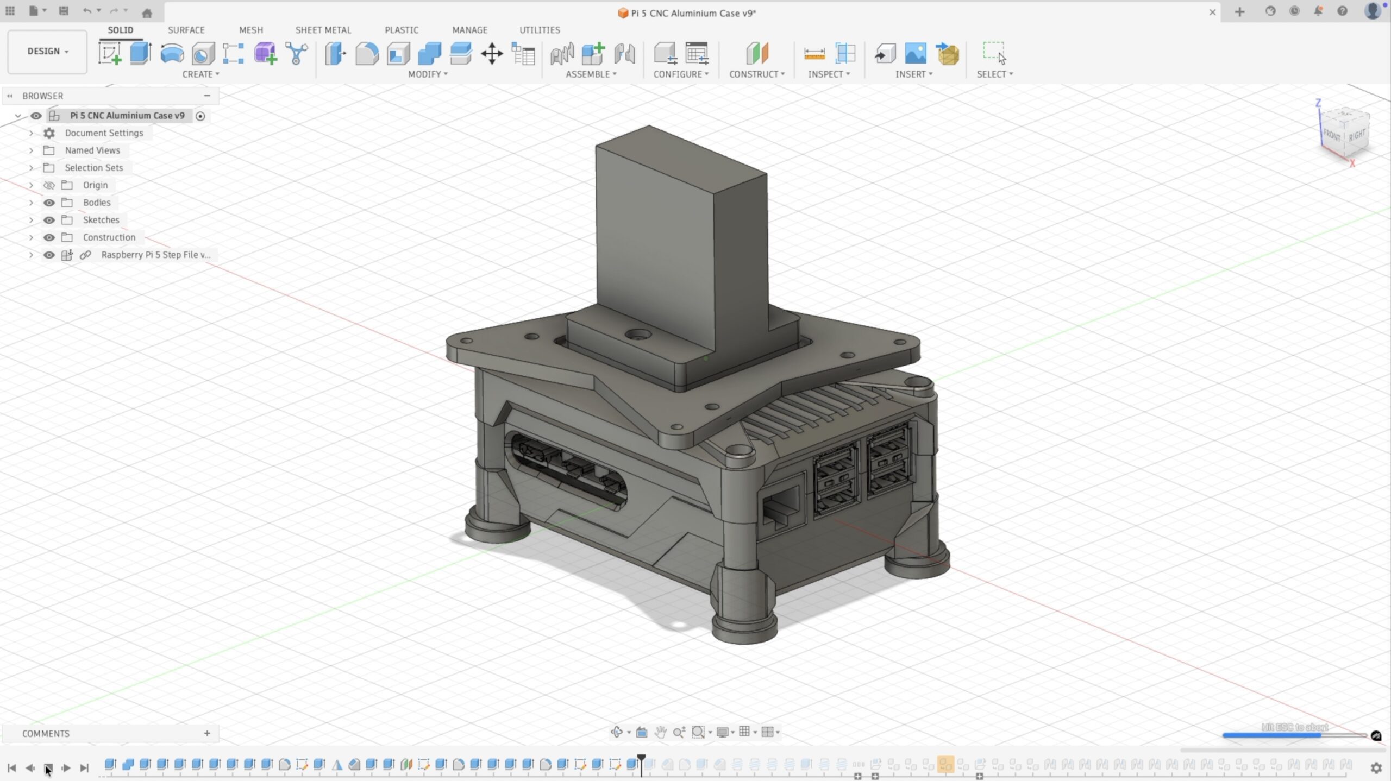
Task: Open the Design workspace dropdown
Action: pos(48,51)
